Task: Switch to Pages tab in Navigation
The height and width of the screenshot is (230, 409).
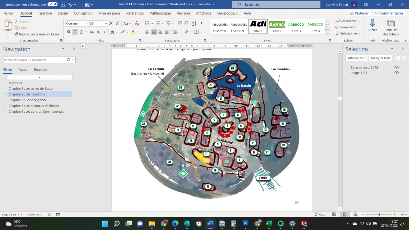Action: pos(22,70)
